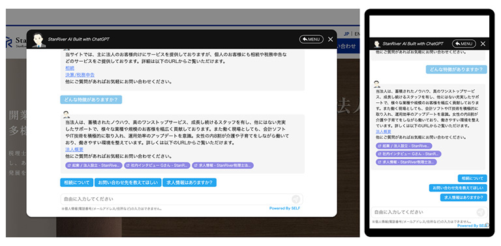
Task: Open the 社内インタビュー Gさん link chip on desktop
Action: point(157,166)
